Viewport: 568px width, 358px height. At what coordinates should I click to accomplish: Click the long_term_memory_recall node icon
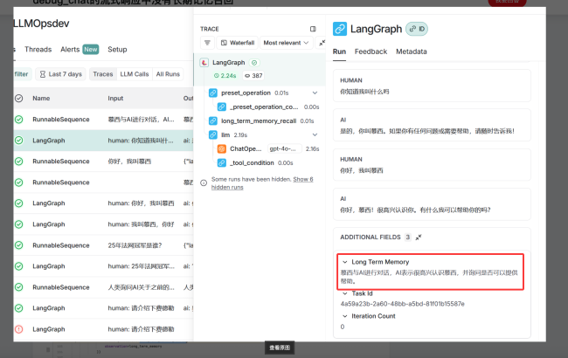(213, 120)
